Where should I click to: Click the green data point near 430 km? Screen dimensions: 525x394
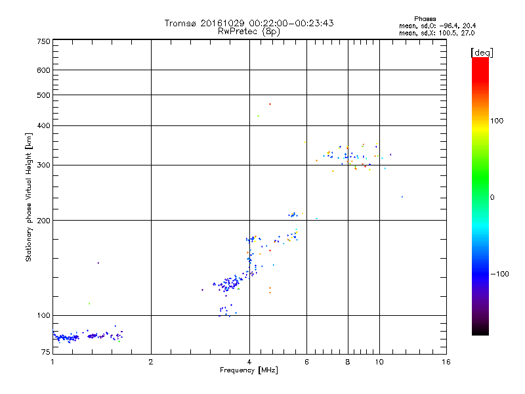[258, 116]
